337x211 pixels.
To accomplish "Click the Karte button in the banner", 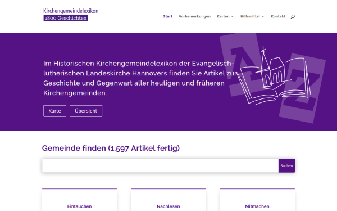I will (x=54, y=111).
